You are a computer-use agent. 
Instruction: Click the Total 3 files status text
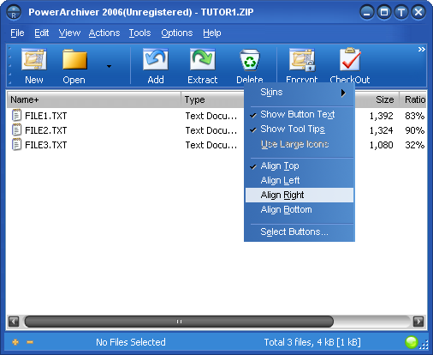tap(312, 342)
